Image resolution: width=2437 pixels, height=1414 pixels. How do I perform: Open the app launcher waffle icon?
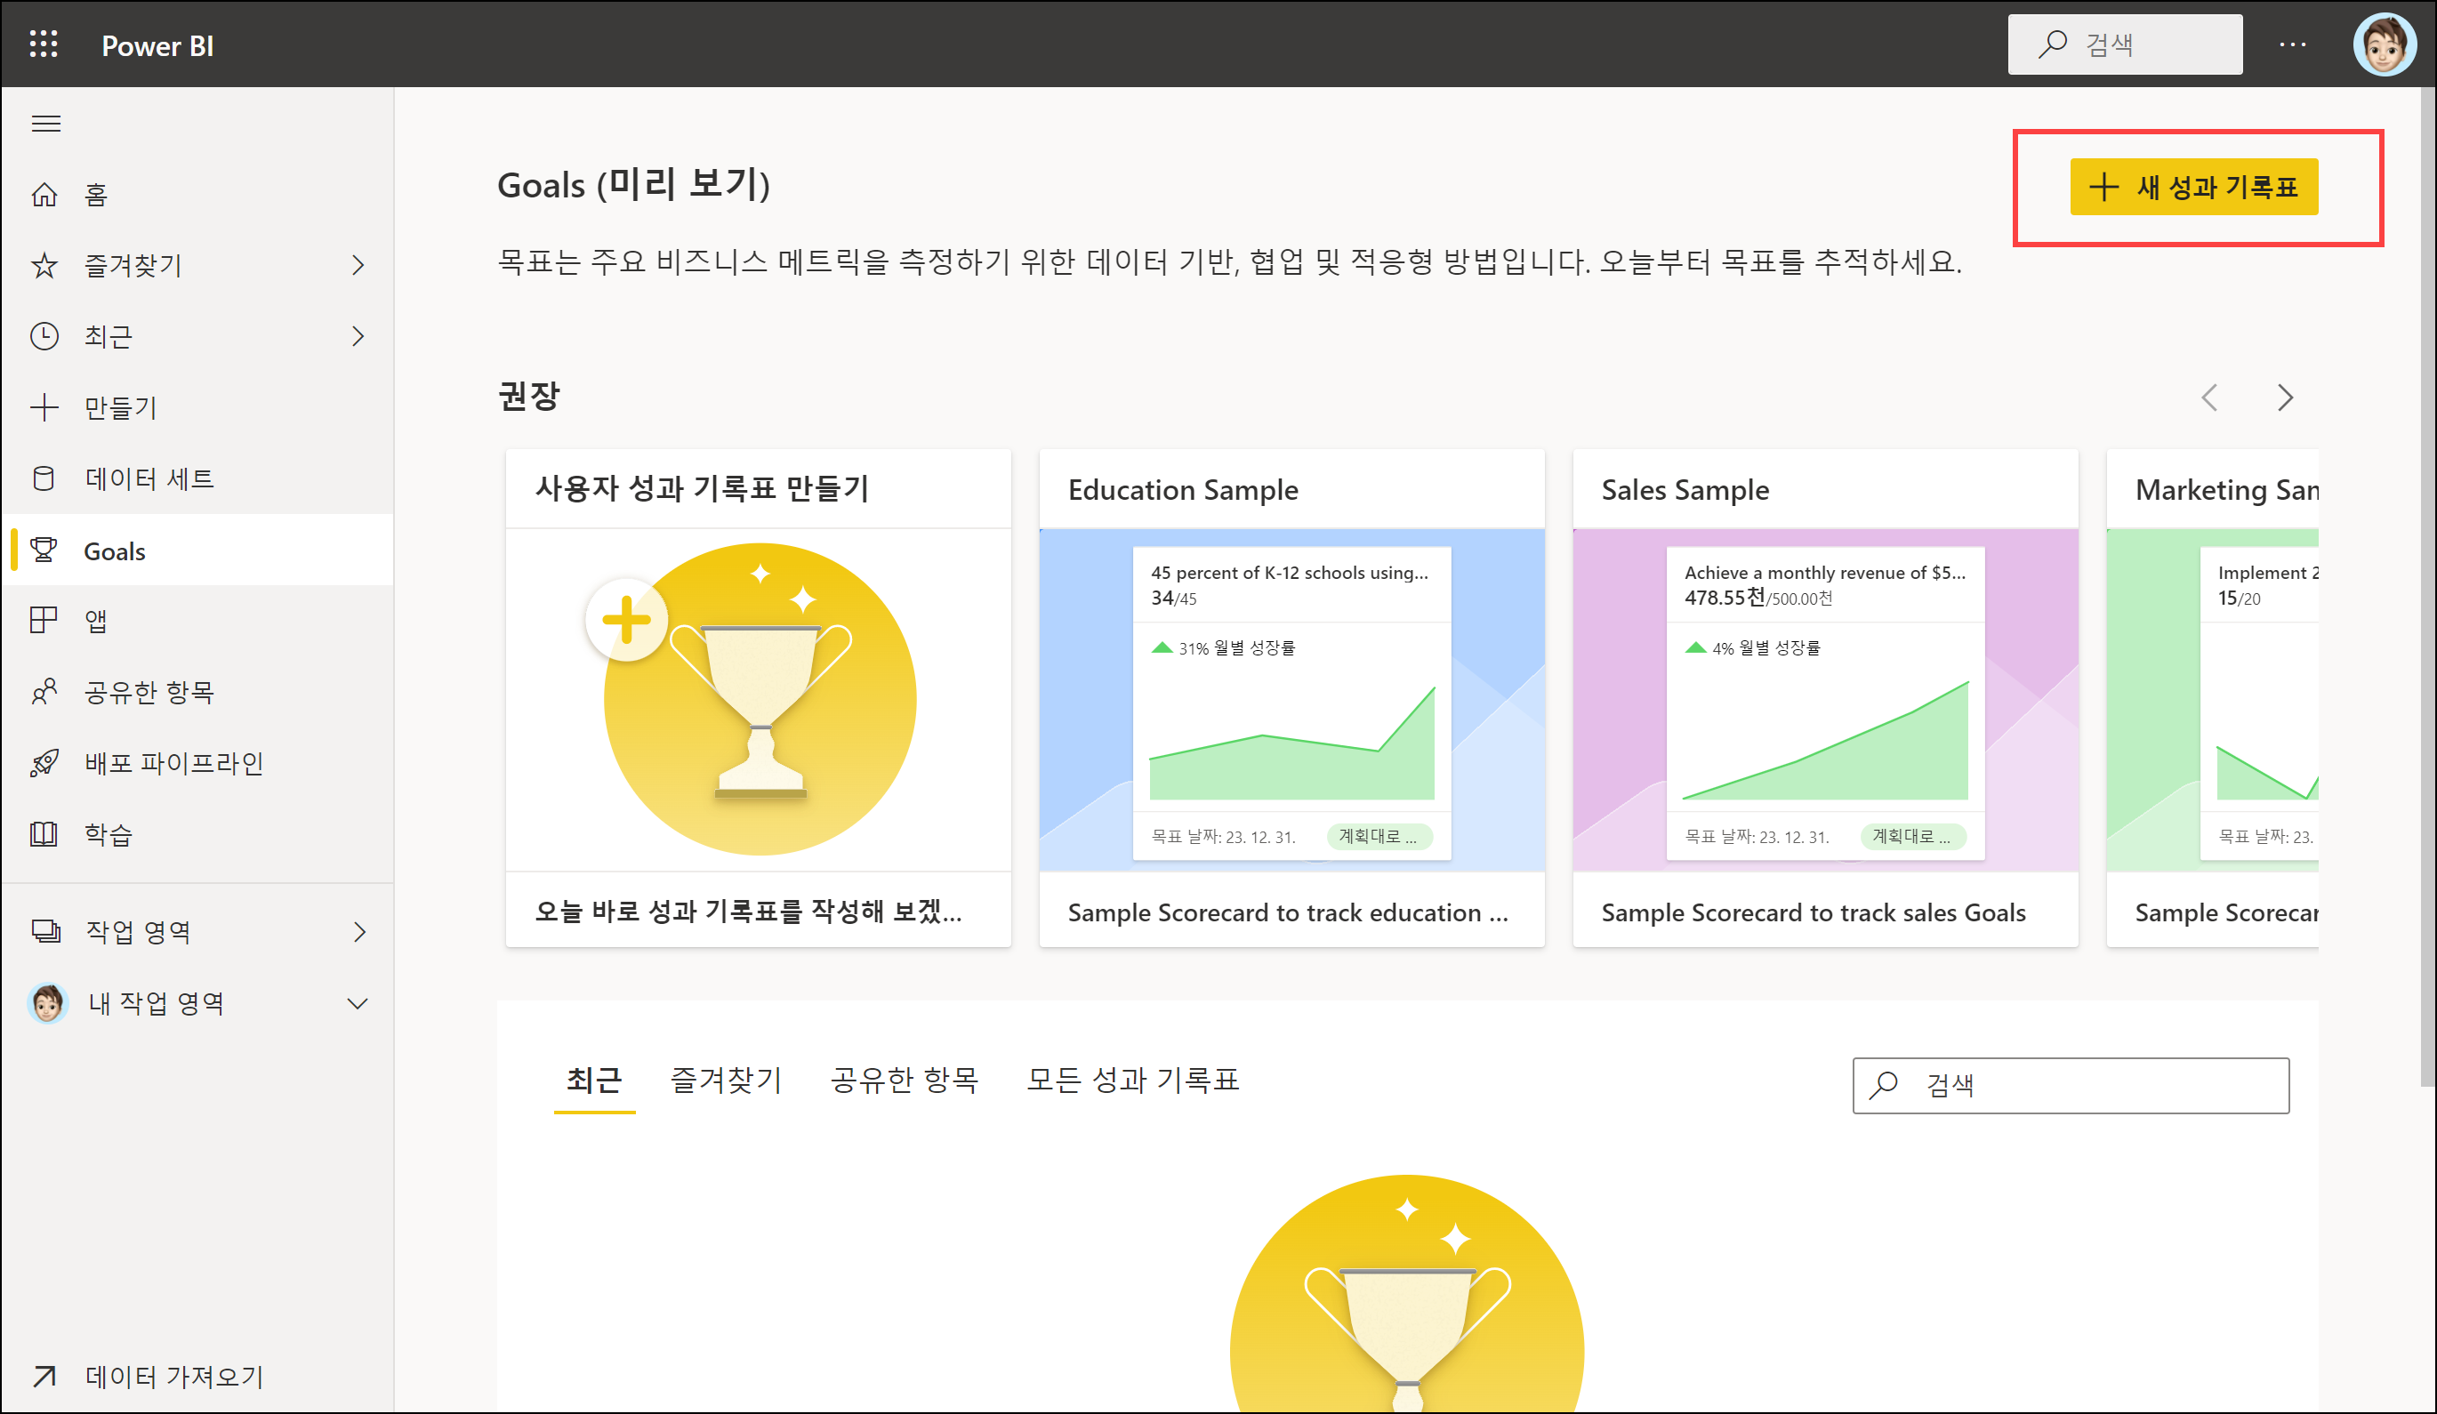44,44
